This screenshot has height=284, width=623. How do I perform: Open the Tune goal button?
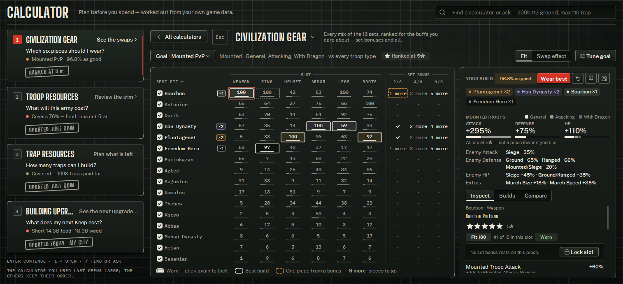click(595, 56)
